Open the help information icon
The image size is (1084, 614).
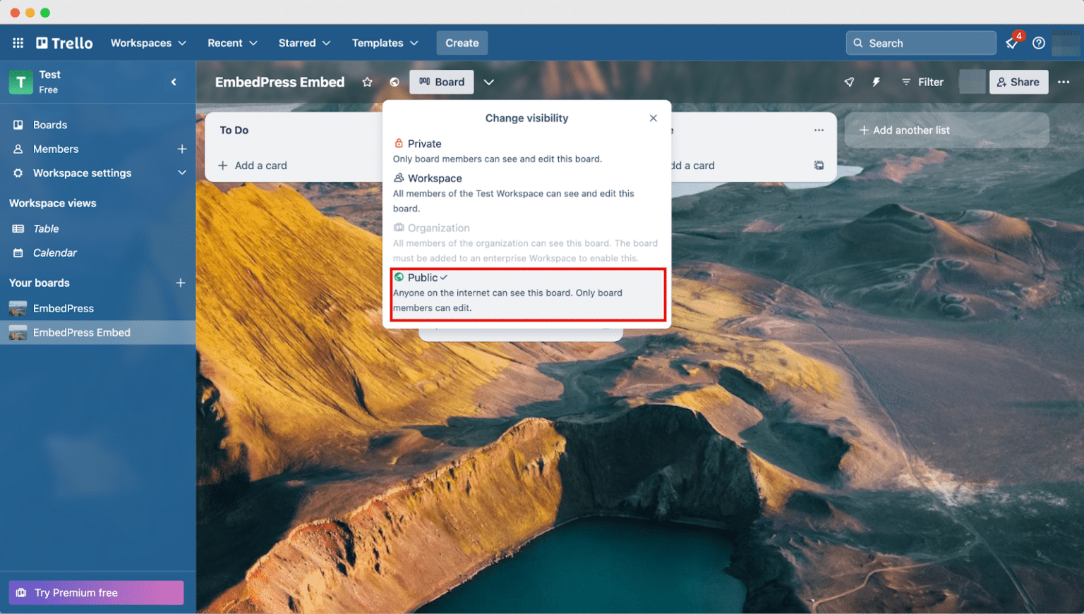pyautogui.click(x=1038, y=42)
